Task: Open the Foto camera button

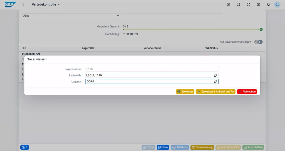Action: 163,147
